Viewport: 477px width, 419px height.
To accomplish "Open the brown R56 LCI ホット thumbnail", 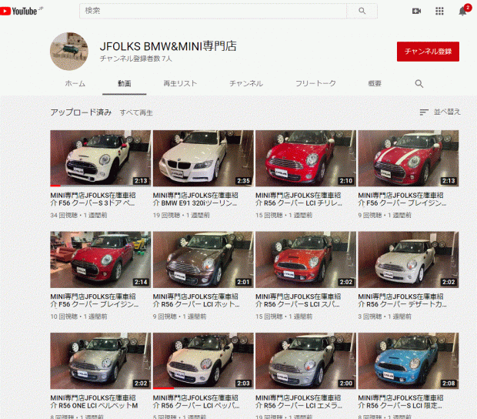I will pyautogui.click(x=203, y=260).
